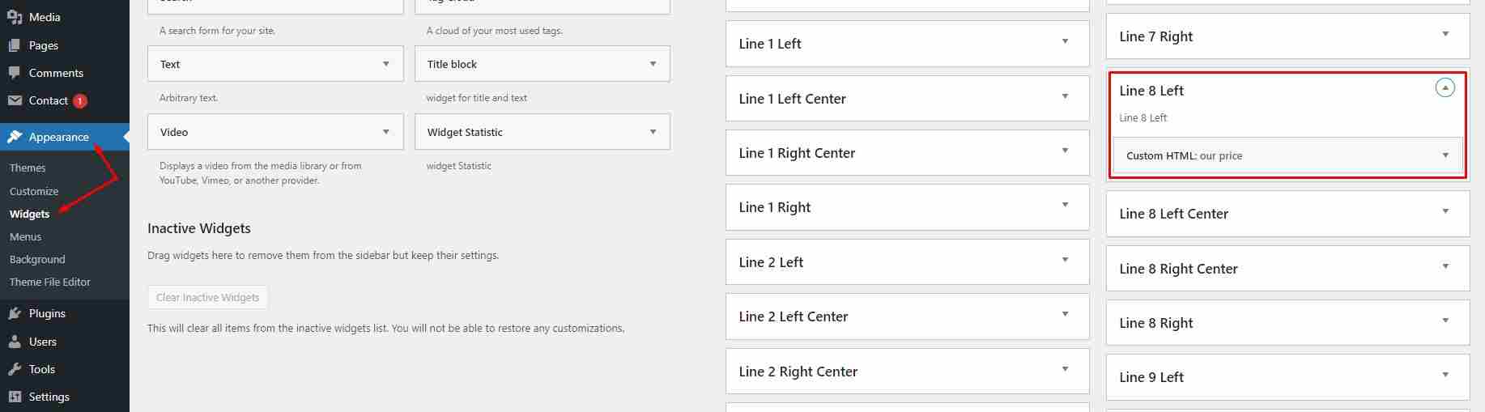The width and height of the screenshot is (1485, 412).
Task: Open Theme File Editor submenu item
Action: (x=50, y=282)
